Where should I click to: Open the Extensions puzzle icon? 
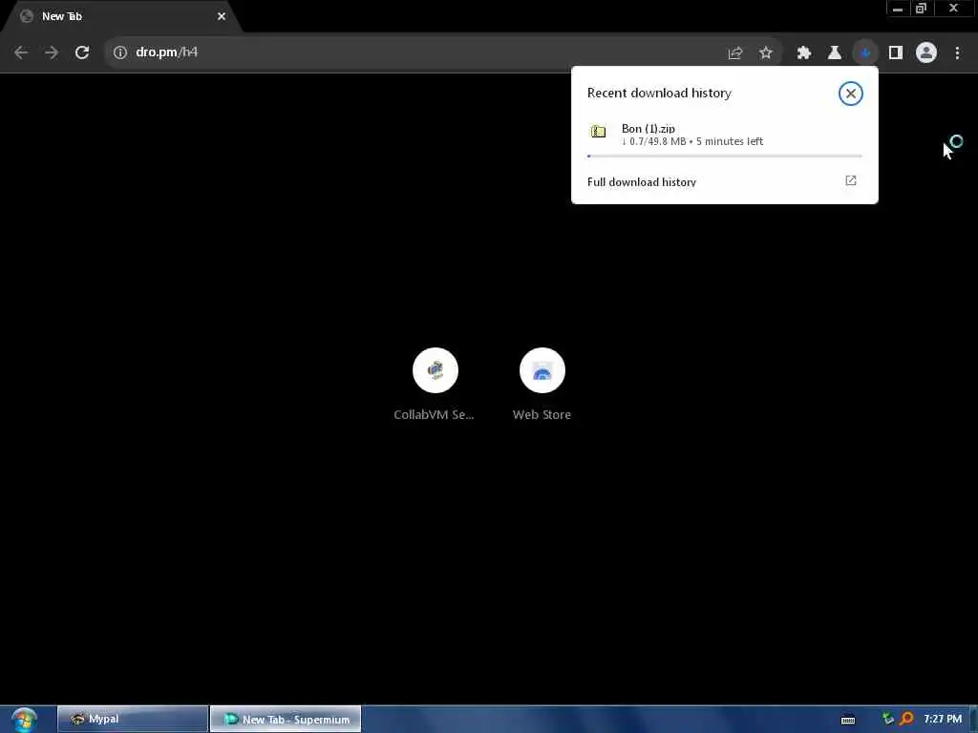click(x=804, y=53)
